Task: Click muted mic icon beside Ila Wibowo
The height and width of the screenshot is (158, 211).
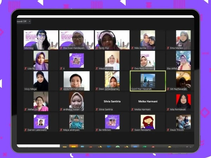Action: (97, 130)
